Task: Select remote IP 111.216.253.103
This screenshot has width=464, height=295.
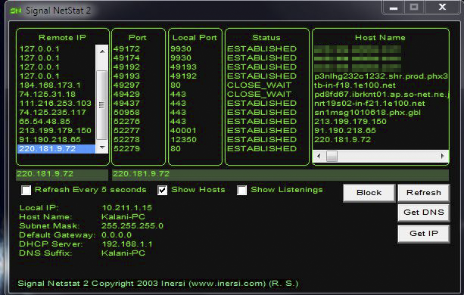Action: tap(55, 104)
